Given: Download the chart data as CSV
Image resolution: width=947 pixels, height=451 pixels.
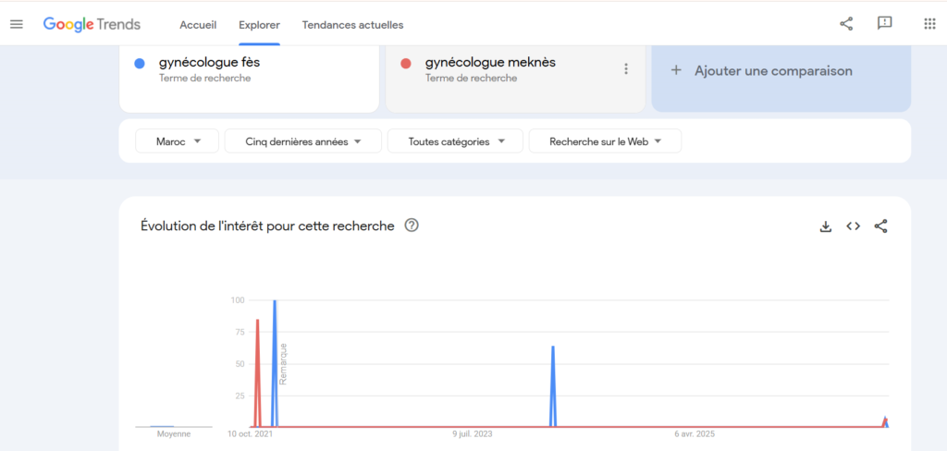Looking at the screenshot, I should (x=825, y=226).
